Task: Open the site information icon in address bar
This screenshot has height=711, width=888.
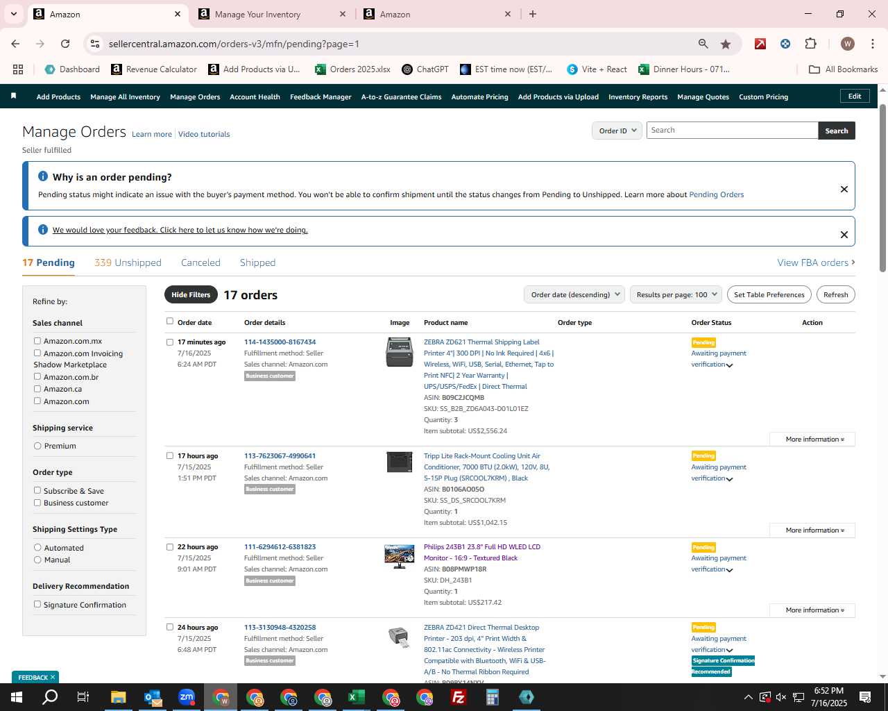Action: [95, 44]
